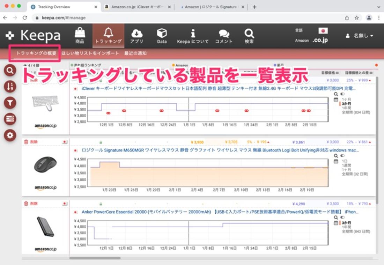Toggle the switch beside ロジクール chart
The image size is (384, 265).
coord(342,156)
